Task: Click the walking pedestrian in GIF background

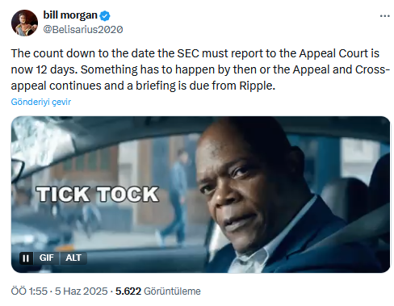Action: tap(175, 196)
